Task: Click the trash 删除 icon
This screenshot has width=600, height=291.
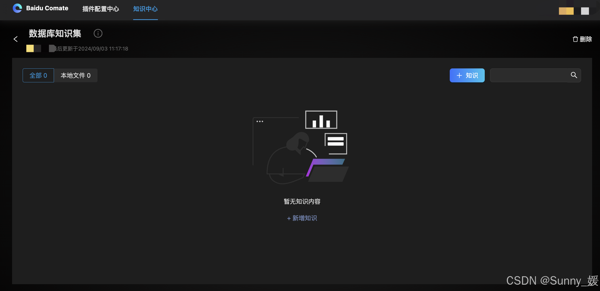Action: click(x=575, y=39)
